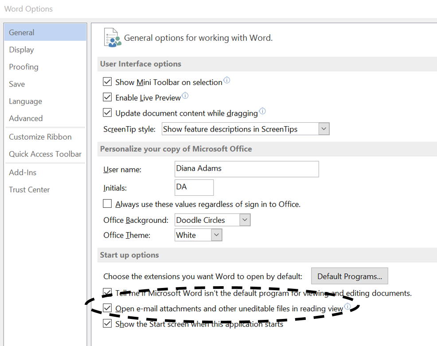The height and width of the screenshot is (346, 437).
Task: Open Language settings
Action: coord(45,101)
